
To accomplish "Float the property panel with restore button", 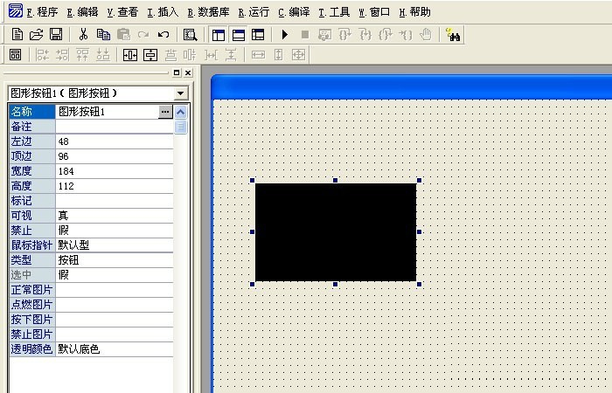I will (x=177, y=72).
